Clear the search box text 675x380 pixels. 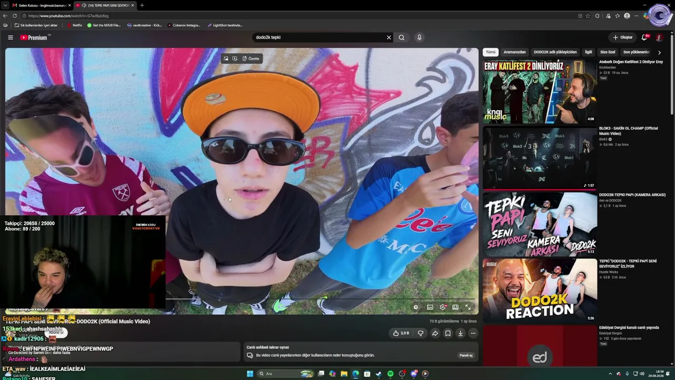point(389,37)
